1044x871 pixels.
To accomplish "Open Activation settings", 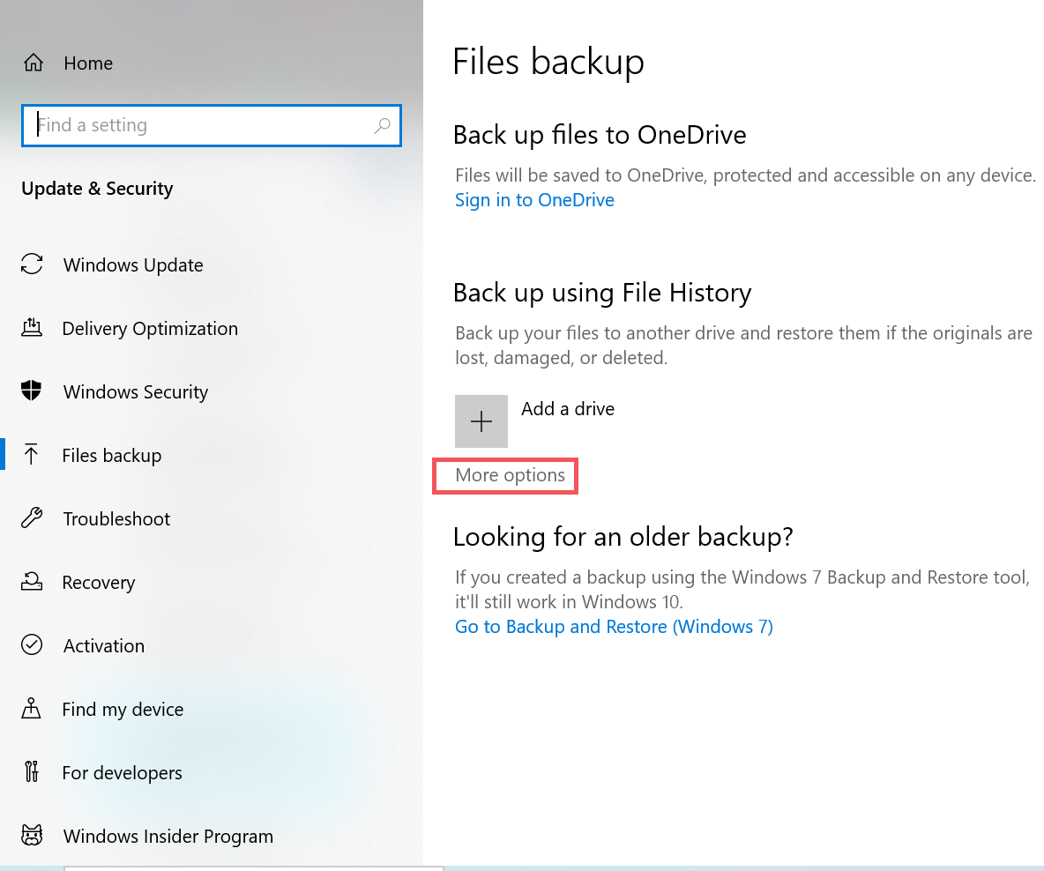I will [x=104, y=646].
